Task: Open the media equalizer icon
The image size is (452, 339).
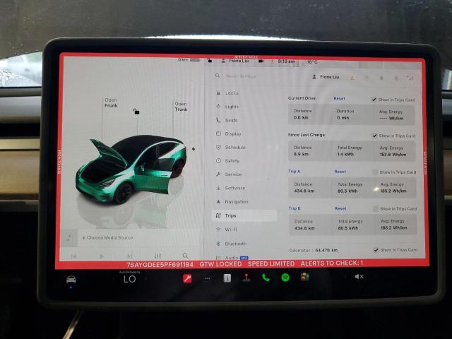Action: coord(157,256)
